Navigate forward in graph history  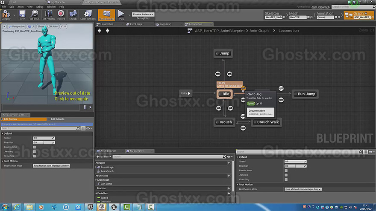point(107,31)
